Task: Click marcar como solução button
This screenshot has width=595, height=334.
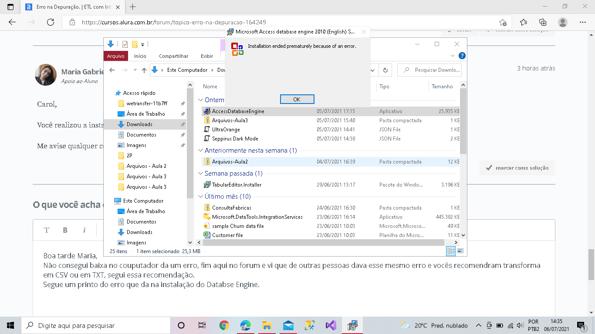Action: coord(517,168)
